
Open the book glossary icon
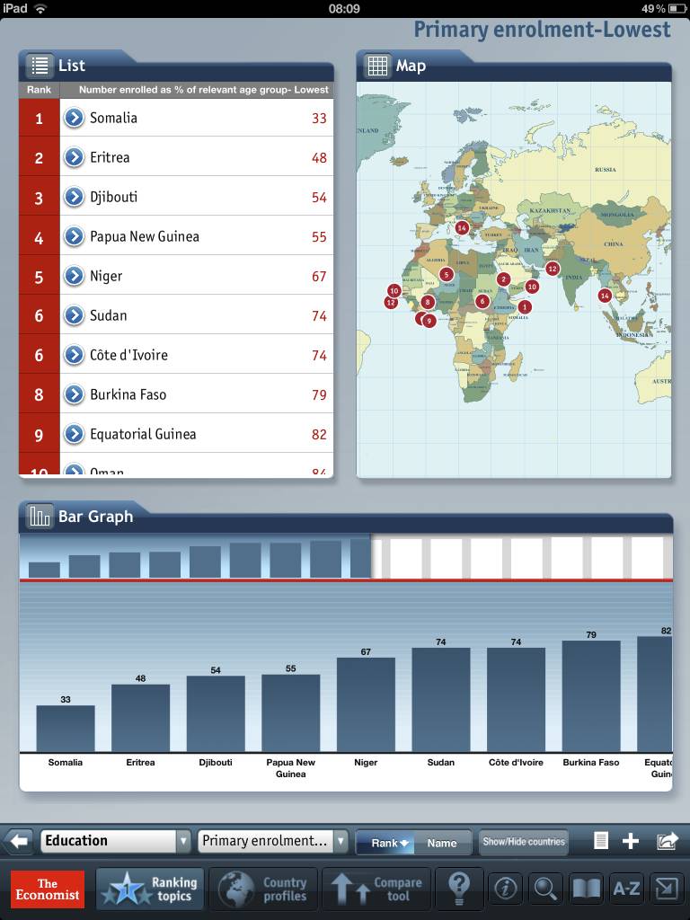pos(586,889)
